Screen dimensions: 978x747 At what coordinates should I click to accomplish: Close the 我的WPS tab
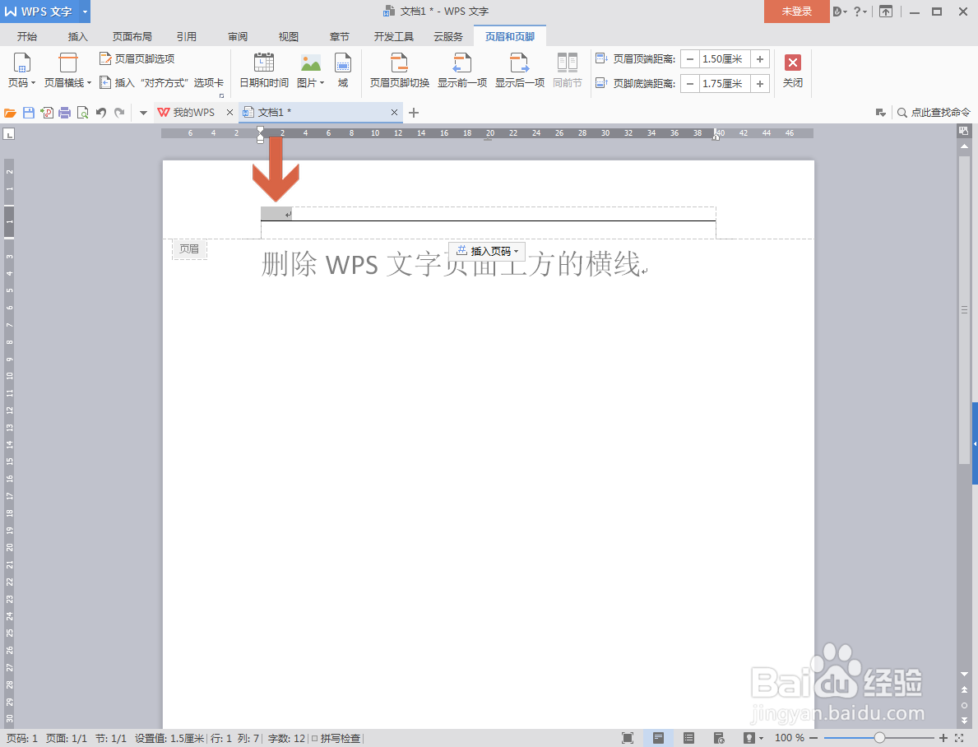click(x=229, y=113)
